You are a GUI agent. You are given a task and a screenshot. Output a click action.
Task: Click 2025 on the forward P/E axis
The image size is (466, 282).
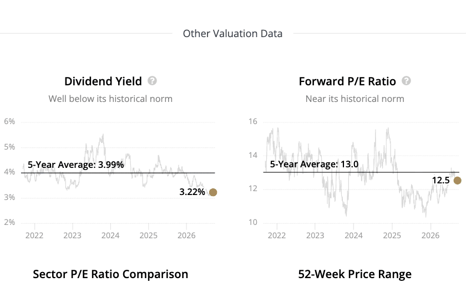pyautogui.click(x=392, y=235)
